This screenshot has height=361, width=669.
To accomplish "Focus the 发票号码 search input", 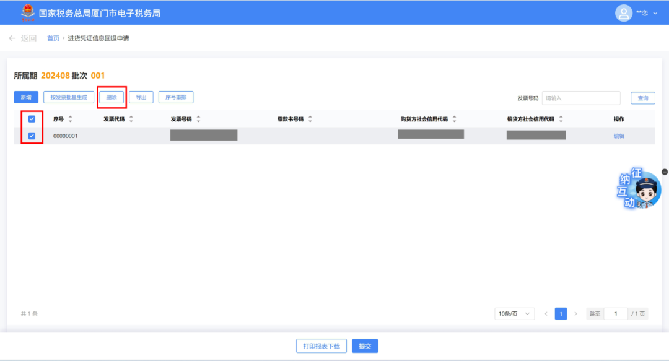I will coord(581,98).
